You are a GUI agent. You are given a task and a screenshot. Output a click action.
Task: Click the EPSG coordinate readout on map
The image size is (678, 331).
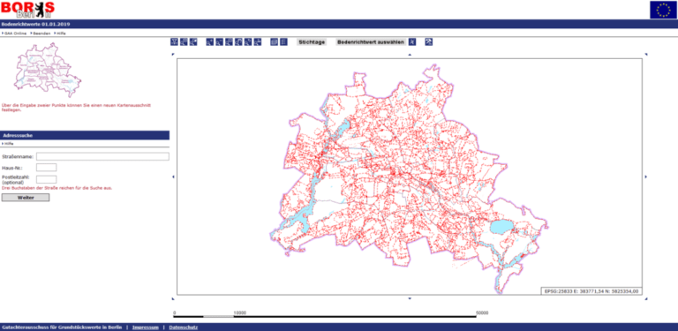click(591, 291)
